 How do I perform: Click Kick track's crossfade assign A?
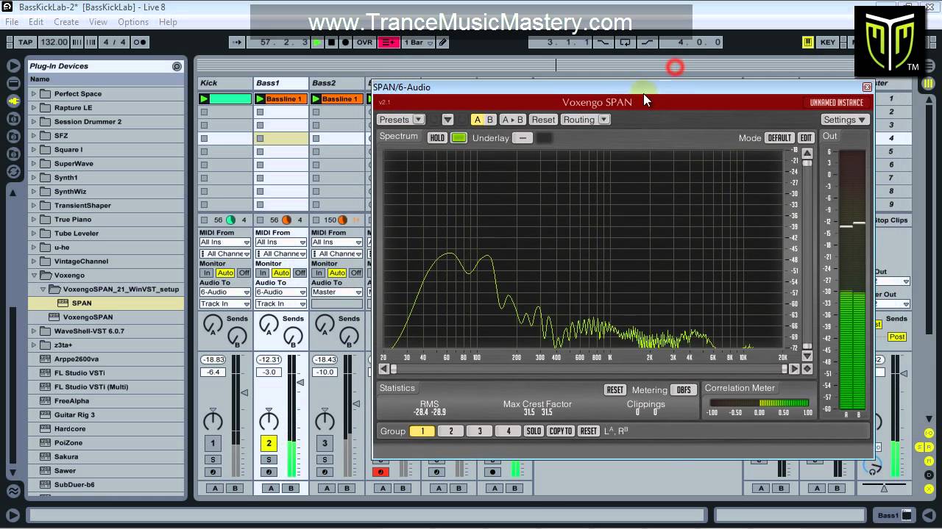pyautogui.click(x=214, y=489)
